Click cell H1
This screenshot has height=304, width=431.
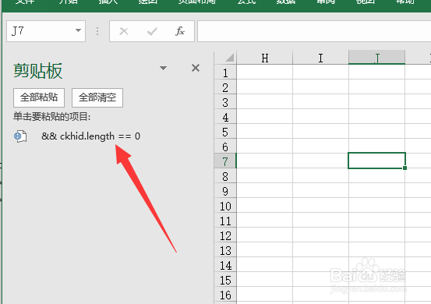tap(265, 72)
